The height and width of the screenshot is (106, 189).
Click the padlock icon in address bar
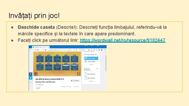pos(46,50)
